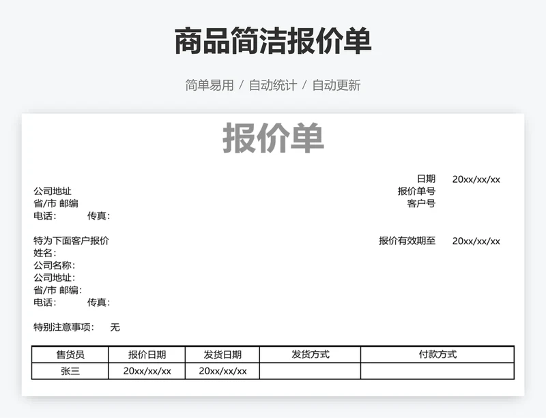Click the lower 电话: label
Screen dimensions: 546x418
pyautogui.click(x=45, y=302)
